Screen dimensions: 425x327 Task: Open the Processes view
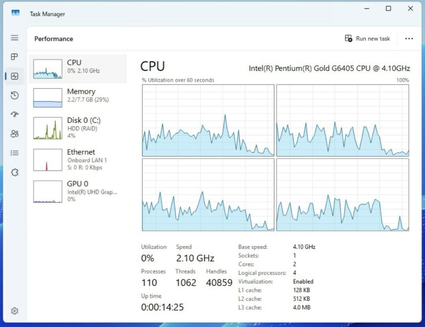click(x=15, y=57)
